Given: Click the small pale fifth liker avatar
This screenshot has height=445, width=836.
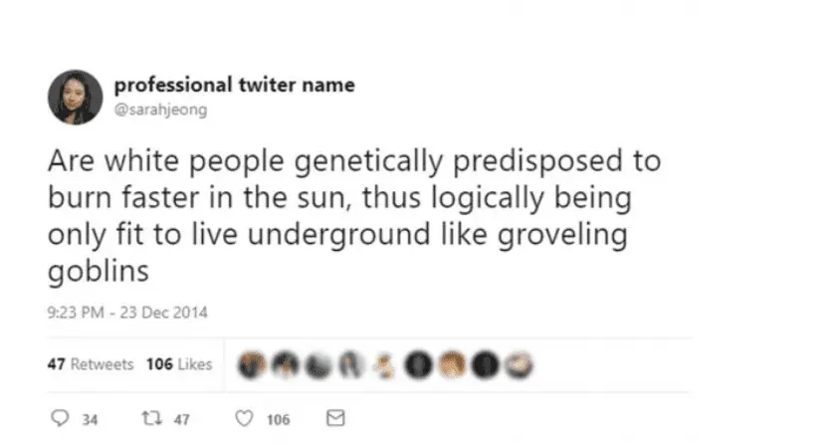Looking at the screenshot, I should (384, 364).
